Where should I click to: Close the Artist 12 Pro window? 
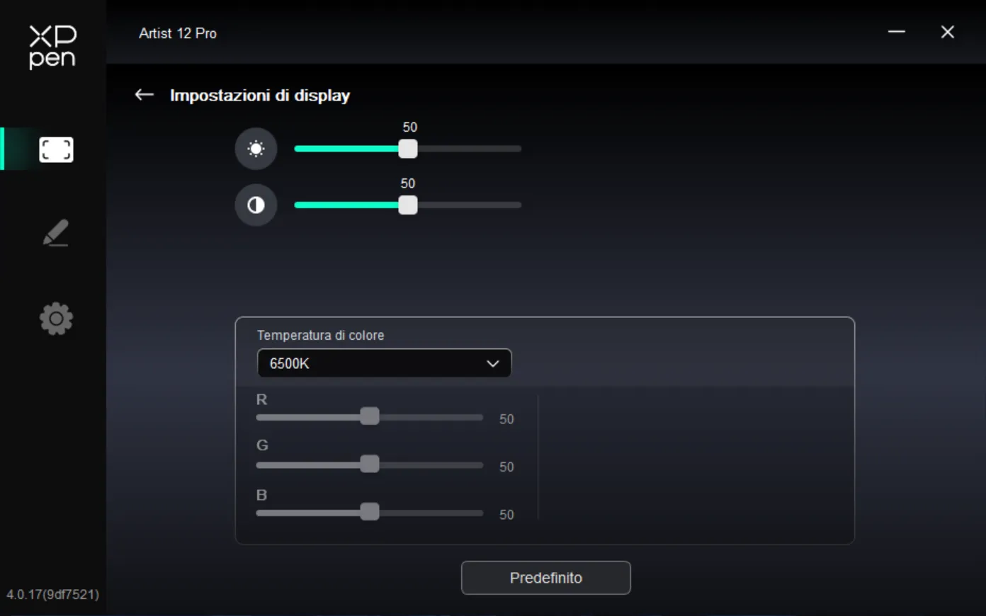pyautogui.click(x=948, y=32)
